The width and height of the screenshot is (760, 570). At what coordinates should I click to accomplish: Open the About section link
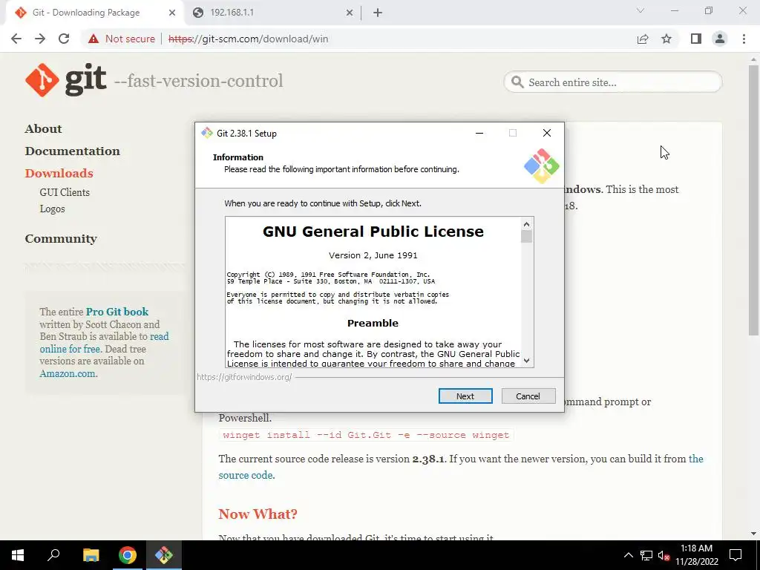click(44, 129)
